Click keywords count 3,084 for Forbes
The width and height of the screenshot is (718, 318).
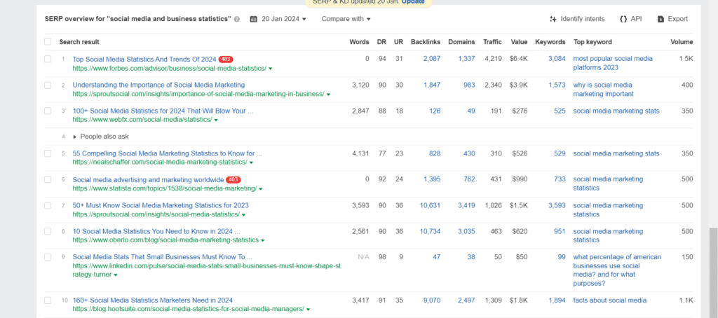(x=557, y=59)
